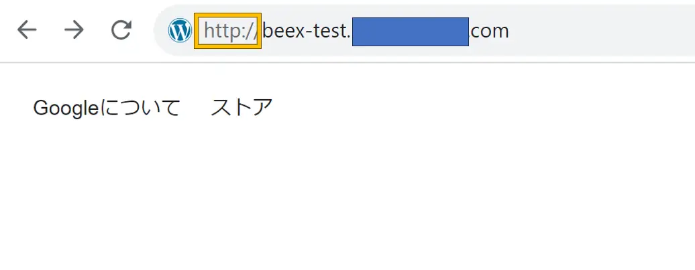Viewport: 695px width, 270px height.
Task: Click the blue masked domain rectangle
Action: point(411,32)
